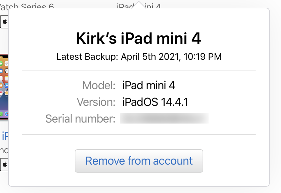Click the iPadOS 14.4.1 version value

coord(155,102)
